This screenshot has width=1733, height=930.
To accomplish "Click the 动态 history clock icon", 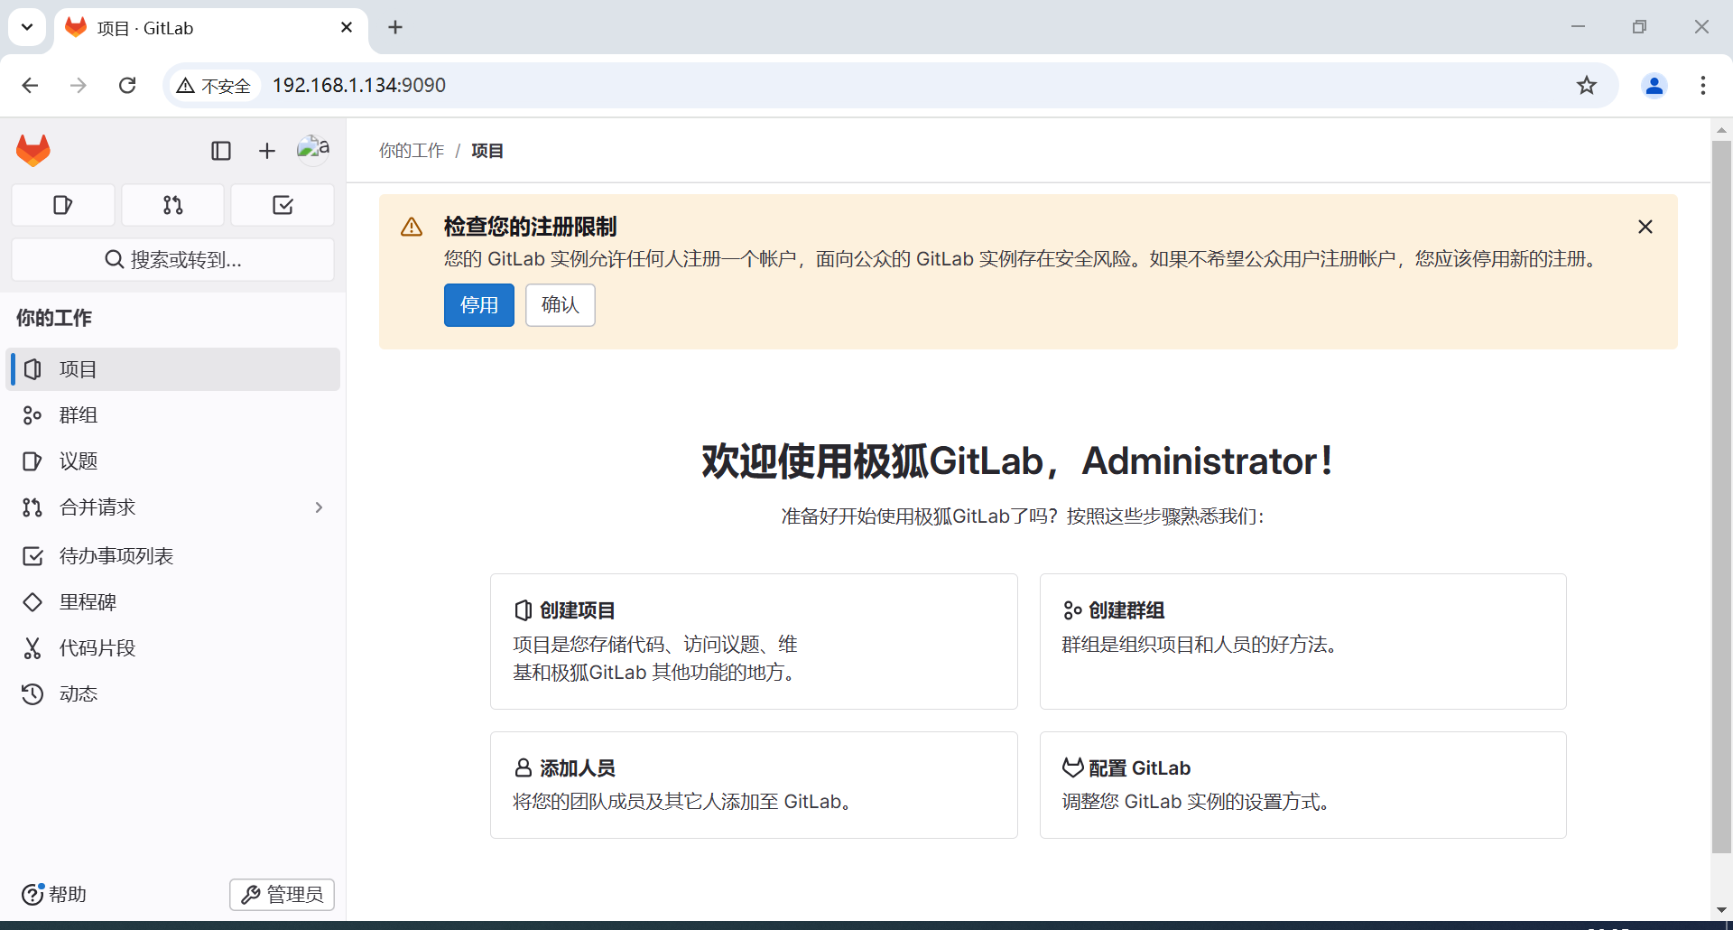I will (32, 694).
